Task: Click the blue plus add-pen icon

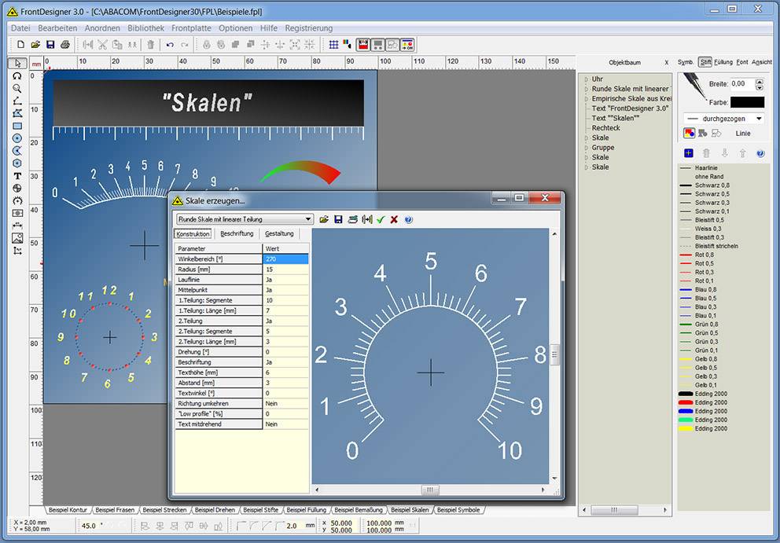Action: pyautogui.click(x=689, y=153)
